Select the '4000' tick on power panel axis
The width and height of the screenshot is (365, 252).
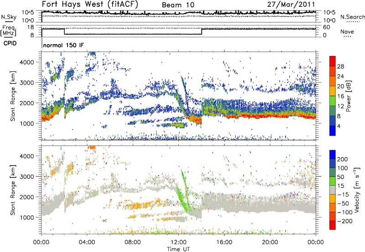click(26, 62)
